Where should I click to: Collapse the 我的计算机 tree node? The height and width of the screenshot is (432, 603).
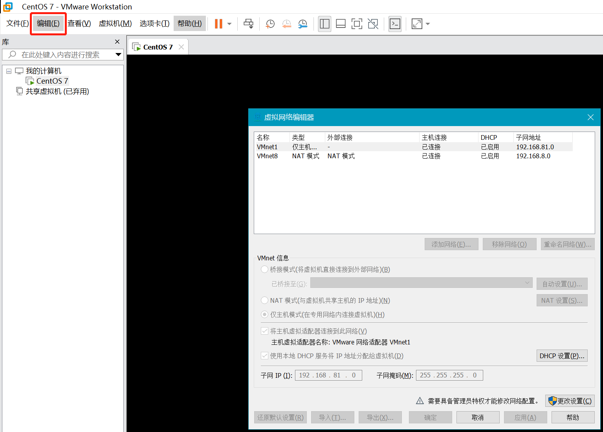[x=9, y=71]
